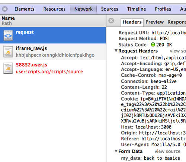This screenshot has height=162, width=186.
Task: Click the Content-Length 22 line
Action: [x=144, y=87]
